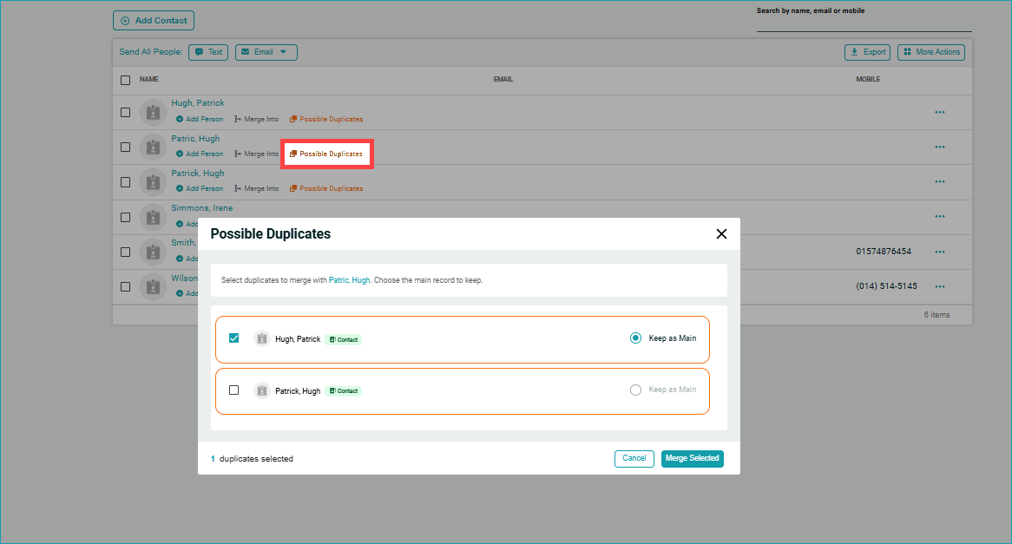1012x544 pixels.
Task: Open the Patric, Hugh link in dialog
Action: click(x=349, y=280)
